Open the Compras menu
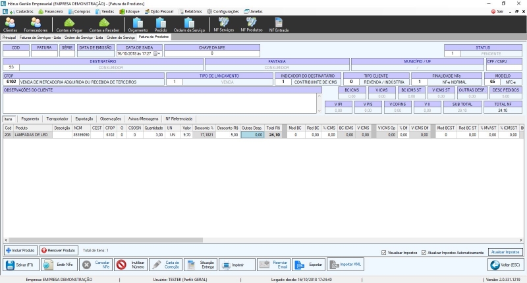 pyautogui.click(x=79, y=11)
